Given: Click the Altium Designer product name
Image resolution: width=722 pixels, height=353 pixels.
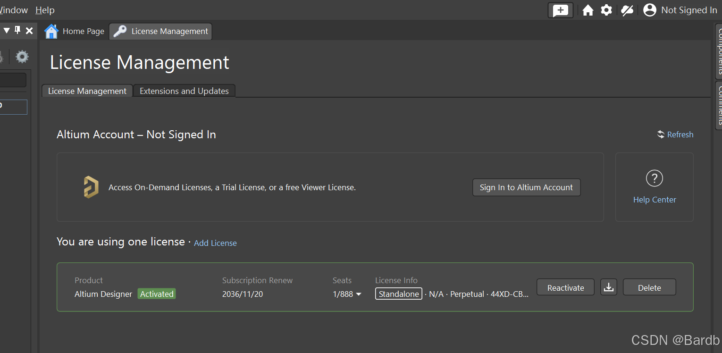Looking at the screenshot, I should click(103, 294).
